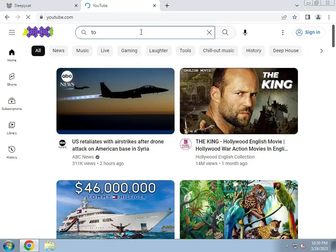Click Chrome in the taskbar

tap(29, 245)
